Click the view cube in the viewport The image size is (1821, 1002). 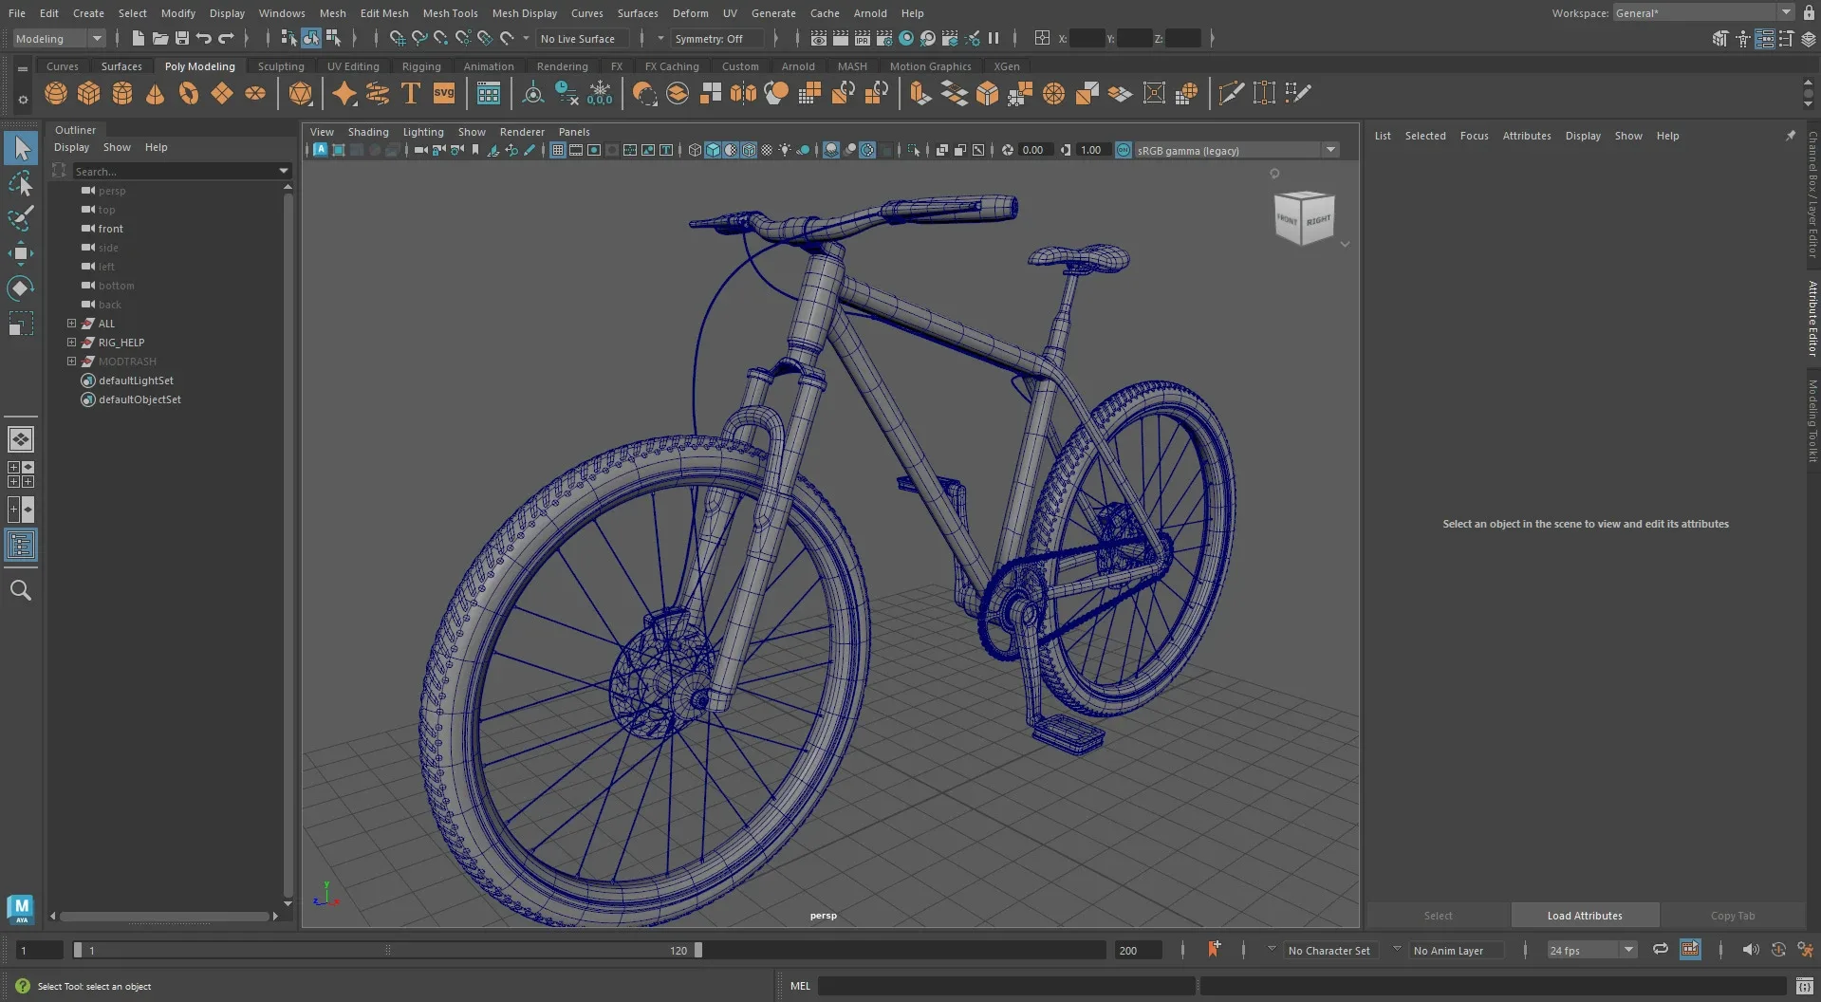click(1304, 217)
